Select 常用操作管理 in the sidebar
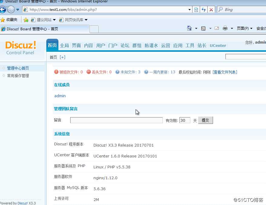This screenshot has width=266, height=205. click(18, 76)
